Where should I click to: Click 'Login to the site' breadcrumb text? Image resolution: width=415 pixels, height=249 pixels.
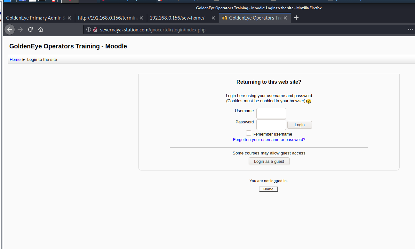(42, 60)
